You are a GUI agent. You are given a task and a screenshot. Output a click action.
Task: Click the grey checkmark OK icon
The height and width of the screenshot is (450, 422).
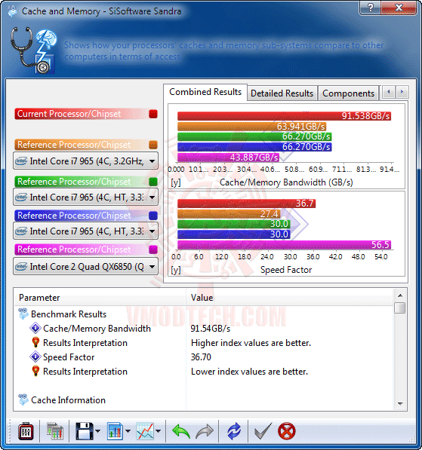pyautogui.click(x=263, y=431)
